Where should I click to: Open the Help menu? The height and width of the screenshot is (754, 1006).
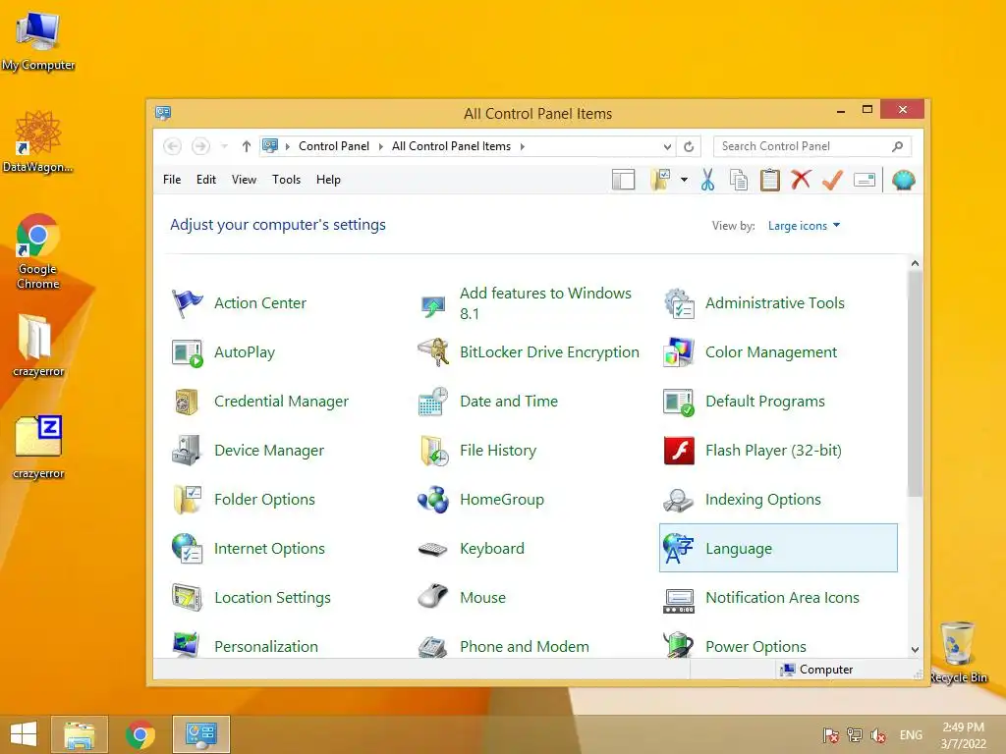pos(328,181)
